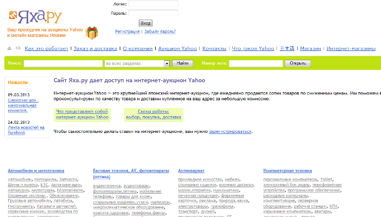Open Антиквариат category heading
This screenshot has height=217, width=381.
pos(191,171)
